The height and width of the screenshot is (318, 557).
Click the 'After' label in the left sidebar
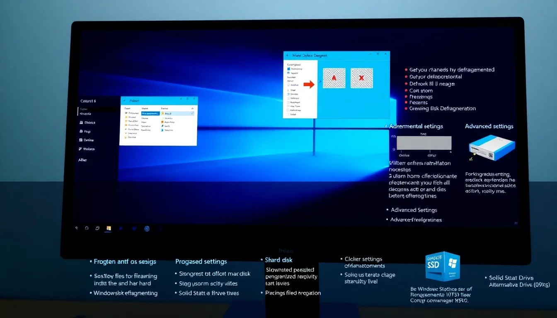tap(83, 160)
